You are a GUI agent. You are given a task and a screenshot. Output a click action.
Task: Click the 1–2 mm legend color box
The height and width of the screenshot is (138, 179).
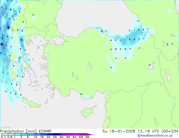[18, 134]
